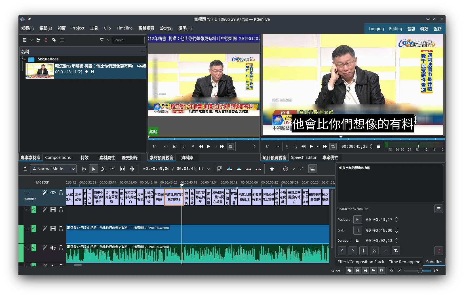464x297 pixels.
Task: Lock the V1 video track
Action: click(61, 229)
